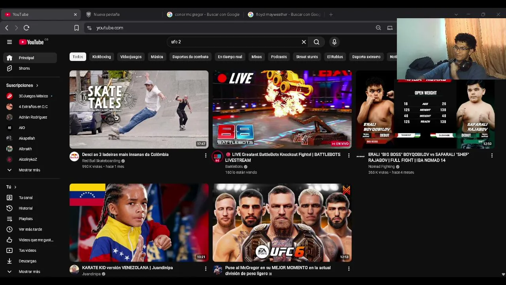This screenshot has height=285, width=506.
Task: Open a new browser tab
Action: [331, 14]
